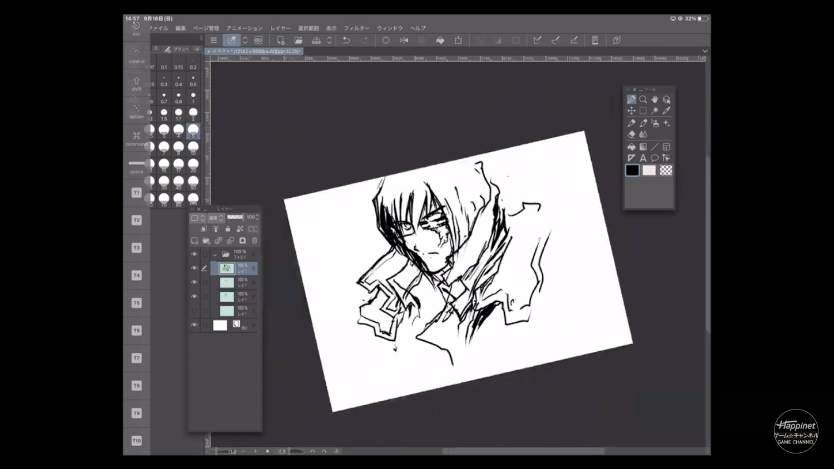
Task: Select the Zoom magnifier tool
Action: [643, 99]
